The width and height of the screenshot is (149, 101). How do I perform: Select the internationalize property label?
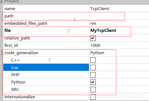coord(20,97)
